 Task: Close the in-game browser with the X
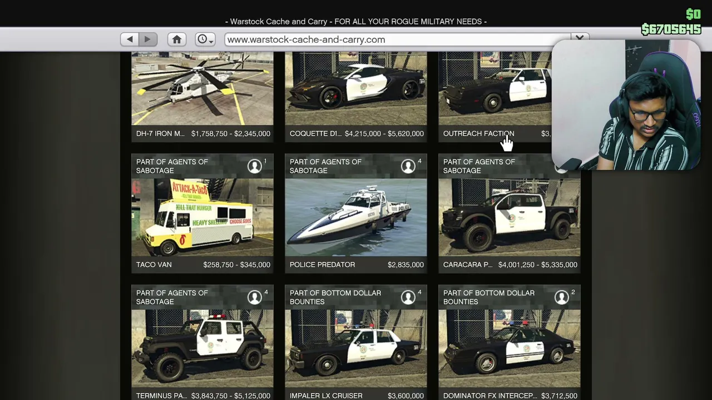[580, 38]
